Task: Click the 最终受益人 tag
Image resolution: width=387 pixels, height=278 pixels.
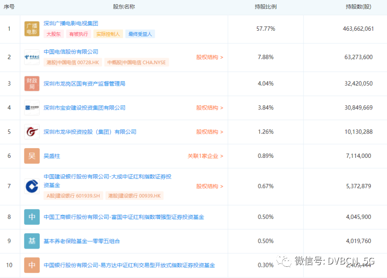Action: (140, 34)
